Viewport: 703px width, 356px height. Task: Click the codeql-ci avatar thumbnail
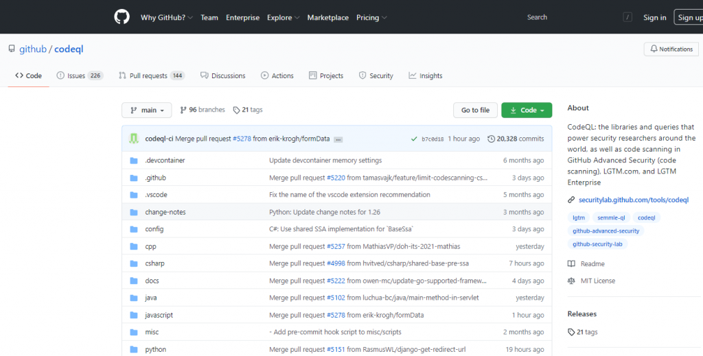[x=134, y=139]
